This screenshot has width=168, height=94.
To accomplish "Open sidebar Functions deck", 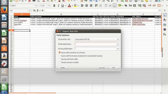I will point(165,34).
